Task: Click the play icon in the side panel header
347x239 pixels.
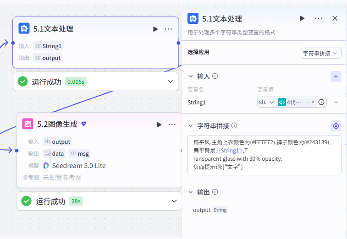Action: click(302, 18)
